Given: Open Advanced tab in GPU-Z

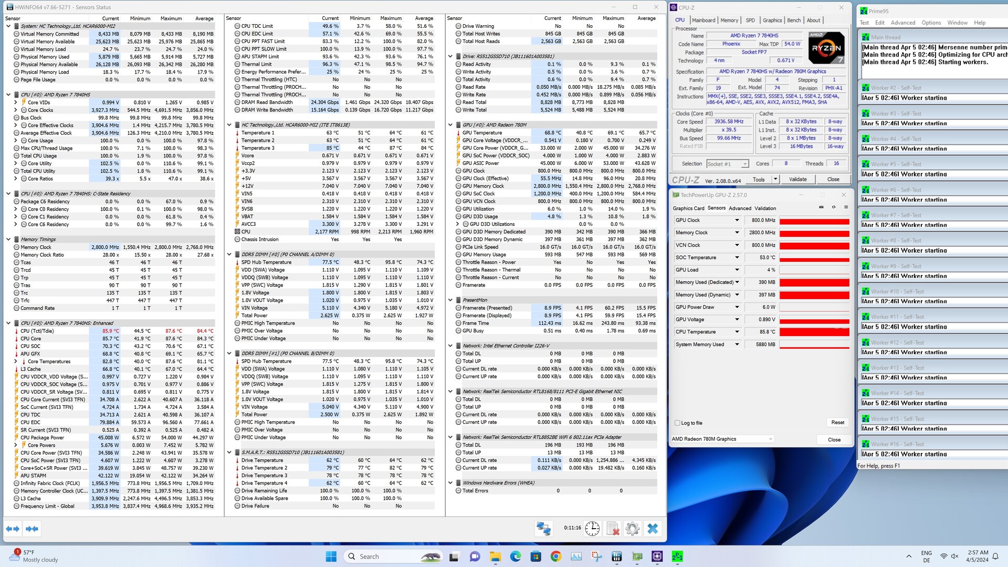Looking at the screenshot, I should (x=740, y=208).
